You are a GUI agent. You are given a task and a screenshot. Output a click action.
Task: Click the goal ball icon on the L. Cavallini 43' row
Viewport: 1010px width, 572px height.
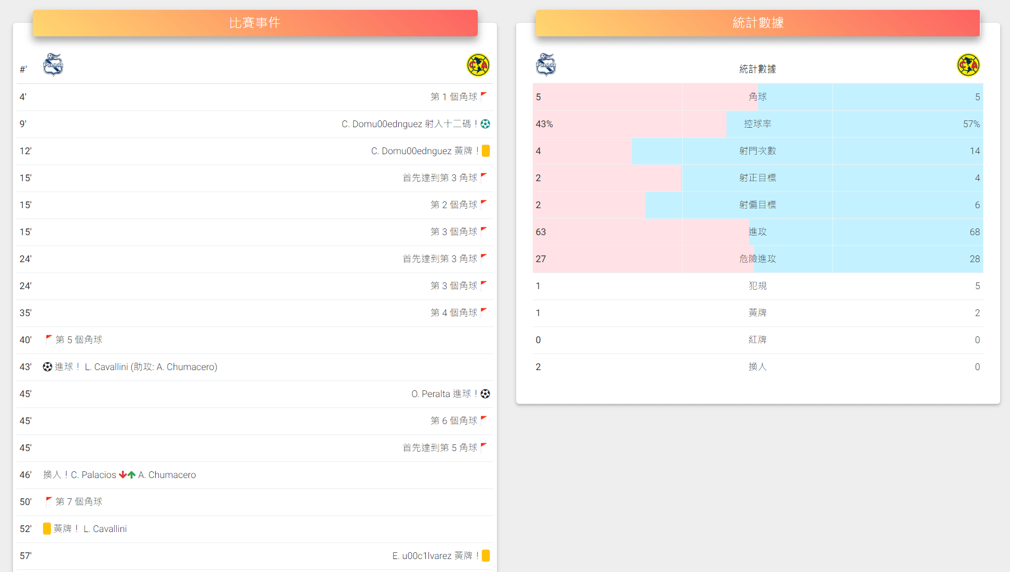47,366
